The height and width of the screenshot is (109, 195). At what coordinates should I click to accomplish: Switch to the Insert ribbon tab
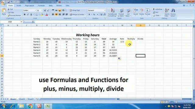19,5
